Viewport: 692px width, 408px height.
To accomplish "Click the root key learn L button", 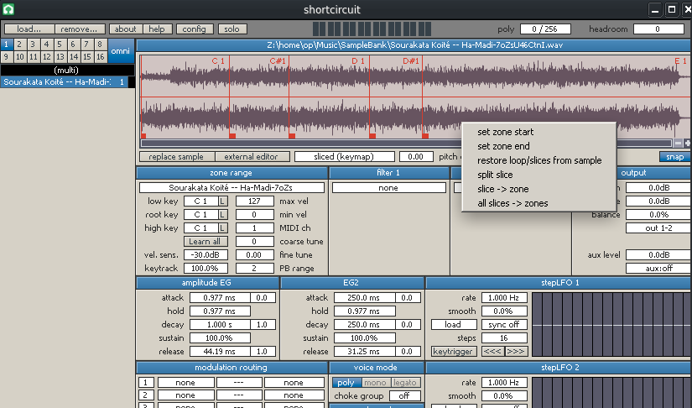I will (x=222, y=215).
